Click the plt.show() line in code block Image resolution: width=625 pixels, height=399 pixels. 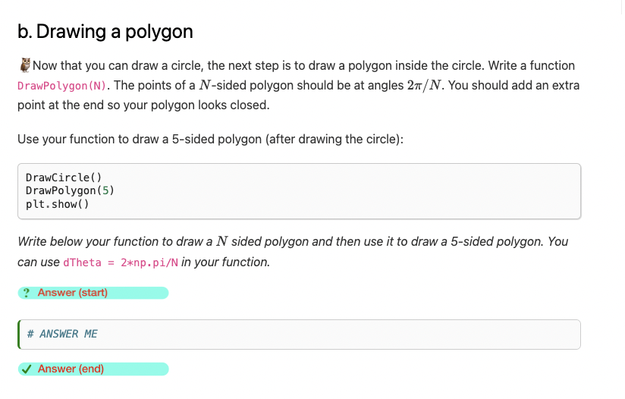click(58, 204)
